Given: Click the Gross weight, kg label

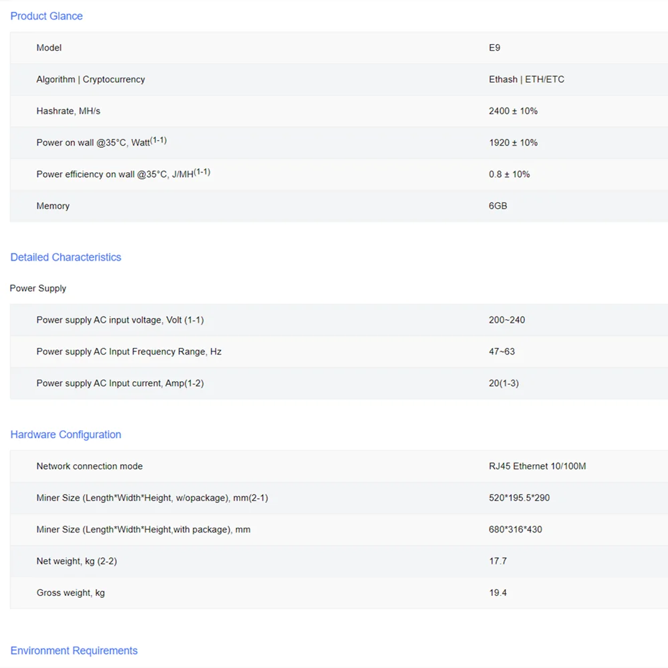Looking at the screenshot, I should click(70, 593).
